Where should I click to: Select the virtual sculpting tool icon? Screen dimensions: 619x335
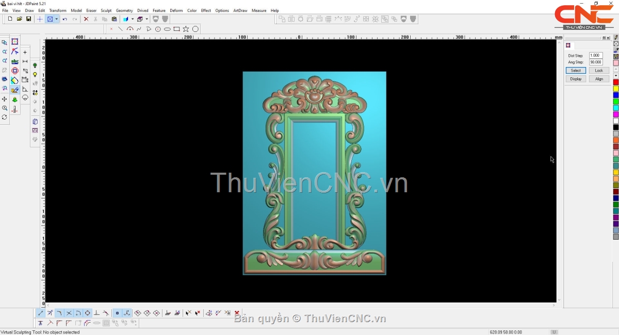coord(15,90)
